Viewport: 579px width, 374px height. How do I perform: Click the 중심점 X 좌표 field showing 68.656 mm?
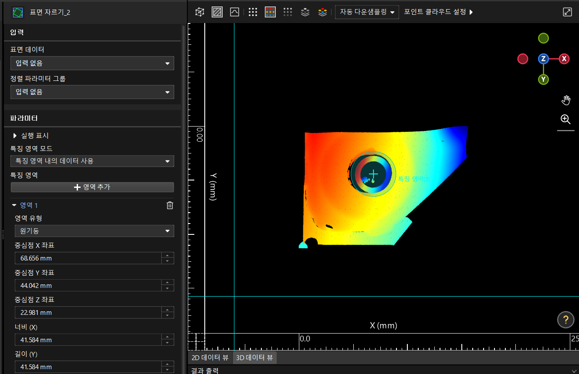pos(88,258)
